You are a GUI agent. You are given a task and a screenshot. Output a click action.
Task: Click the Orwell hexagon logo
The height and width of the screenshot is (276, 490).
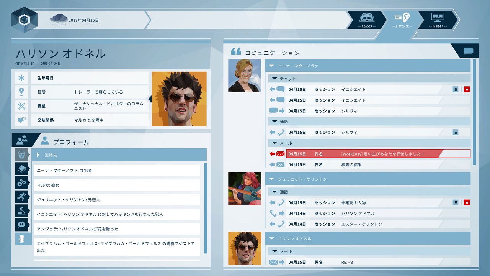point(24,20)
